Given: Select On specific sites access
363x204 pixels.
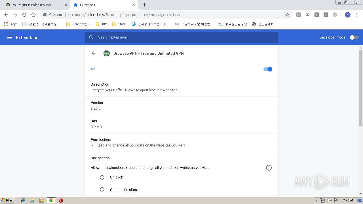Looking at the screenshot, I should (x=102, y=190).
